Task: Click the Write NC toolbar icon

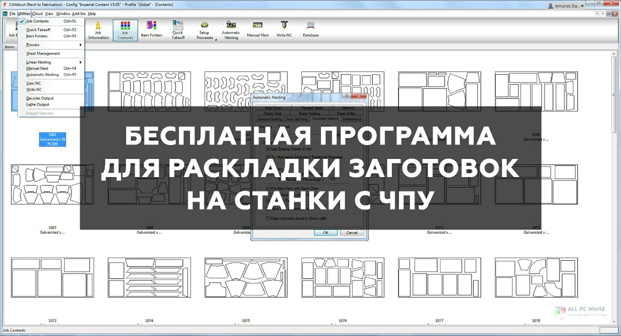Action: tap(284, 30)
